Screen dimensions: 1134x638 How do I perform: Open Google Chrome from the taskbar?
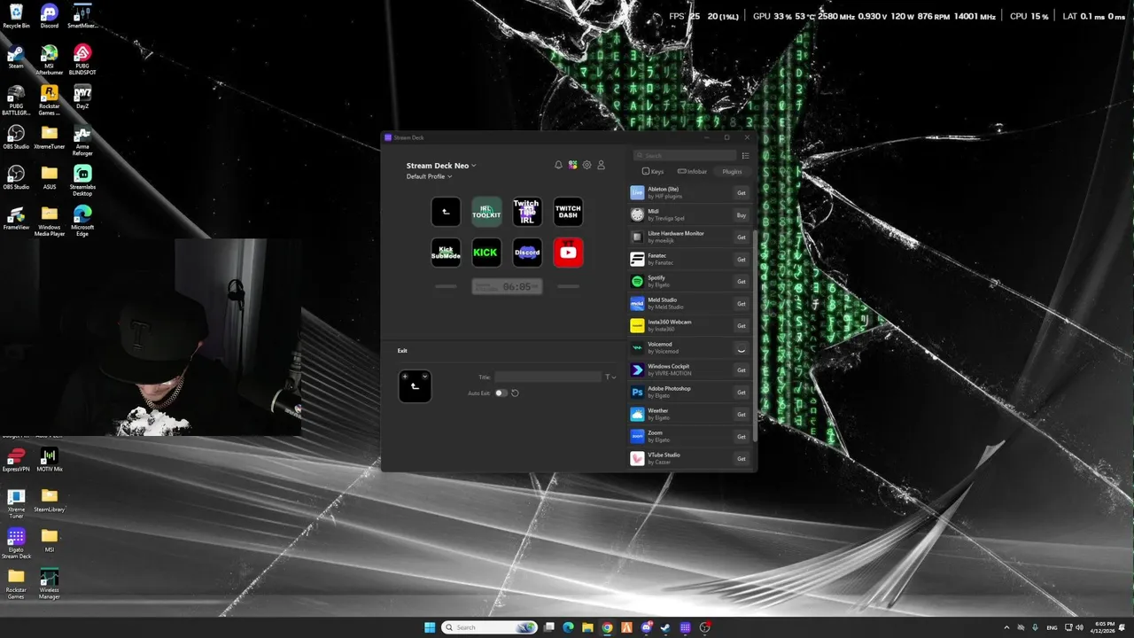click(x=607, y=627)
